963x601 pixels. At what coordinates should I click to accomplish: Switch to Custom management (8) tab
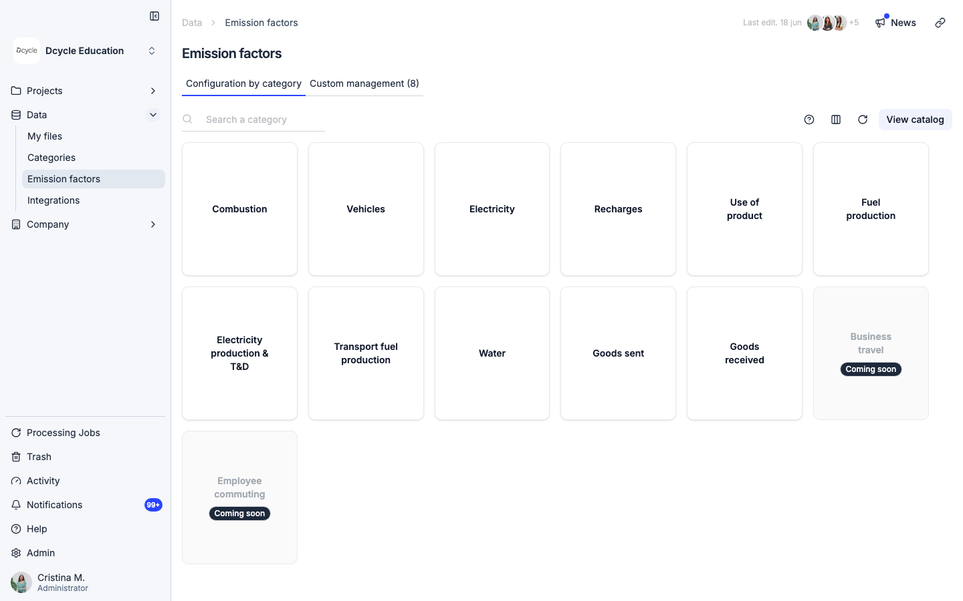click(x=364, y=83)
